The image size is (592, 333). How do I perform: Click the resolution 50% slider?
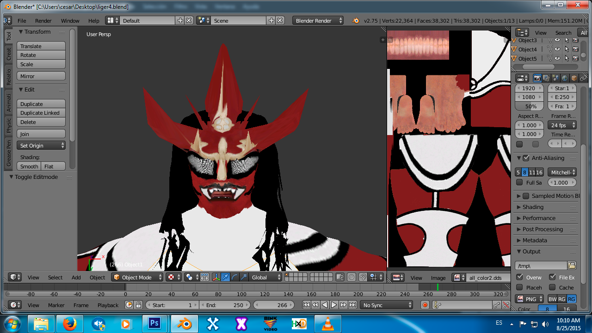(x=530, y=106)
